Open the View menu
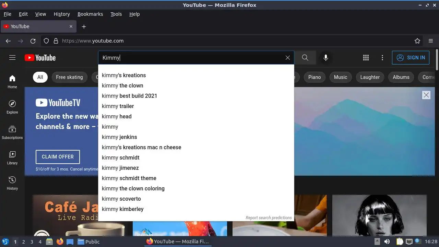The height and width of the screenshot is (247, 439). click(x=40, y=14)
